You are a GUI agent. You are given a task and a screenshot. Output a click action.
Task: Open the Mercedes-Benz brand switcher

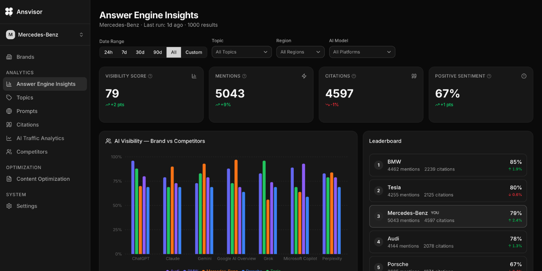(x=45, y=35)
